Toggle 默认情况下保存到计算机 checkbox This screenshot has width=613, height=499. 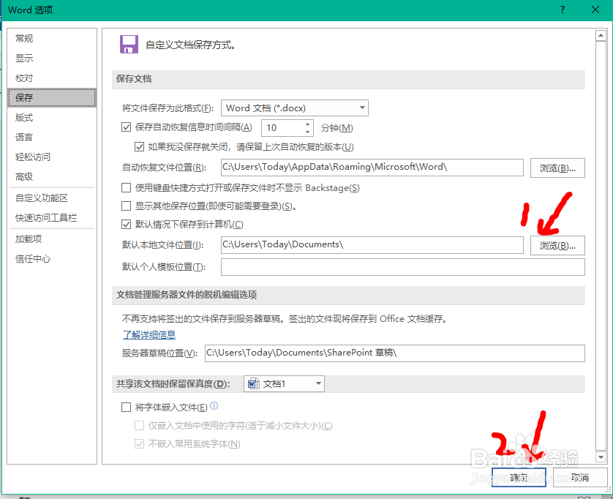[126, 224]
